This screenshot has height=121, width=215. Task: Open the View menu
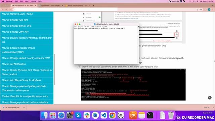pyautogui.click(x=27, y=1)
